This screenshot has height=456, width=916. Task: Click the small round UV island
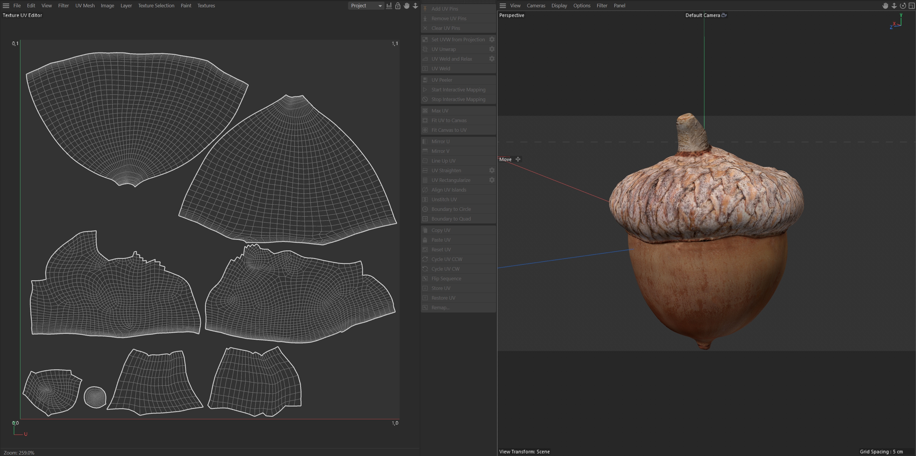95,397
